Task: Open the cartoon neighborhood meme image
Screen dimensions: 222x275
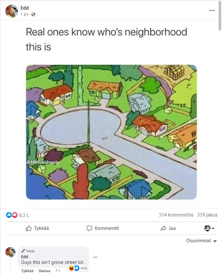Action: click(x=111, y=132)
